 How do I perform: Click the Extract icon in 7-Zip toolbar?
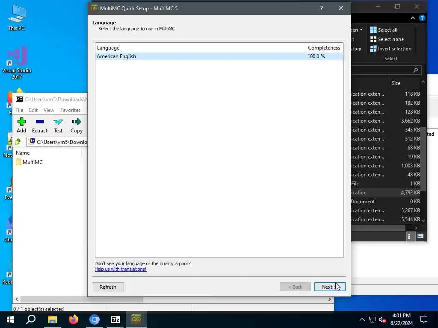(40, 125)
